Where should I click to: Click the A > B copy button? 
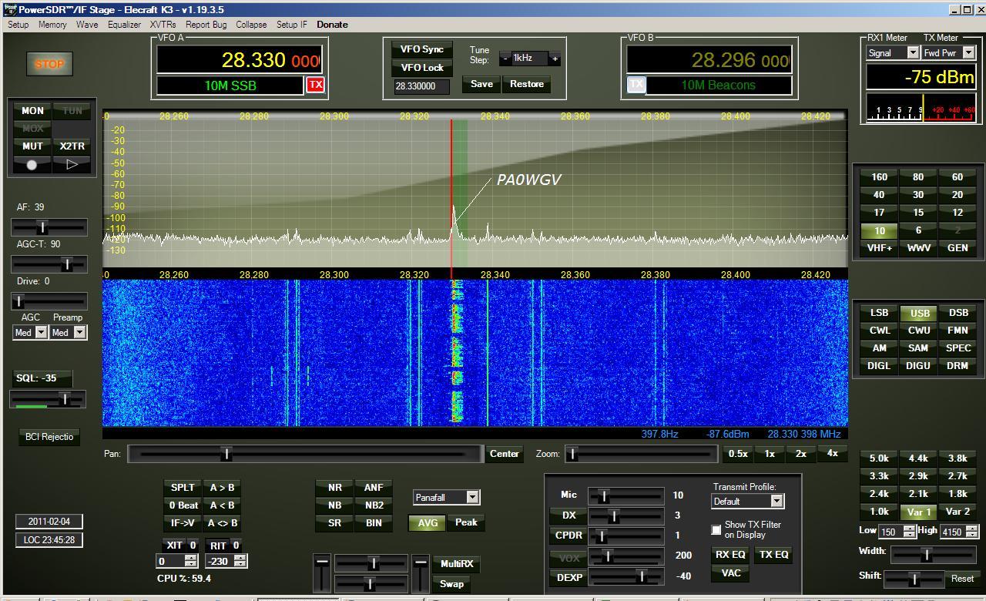click(x=222, y=488)
